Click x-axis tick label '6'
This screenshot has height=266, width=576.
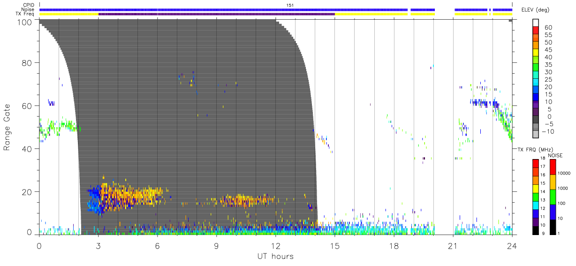click(157, 246)
